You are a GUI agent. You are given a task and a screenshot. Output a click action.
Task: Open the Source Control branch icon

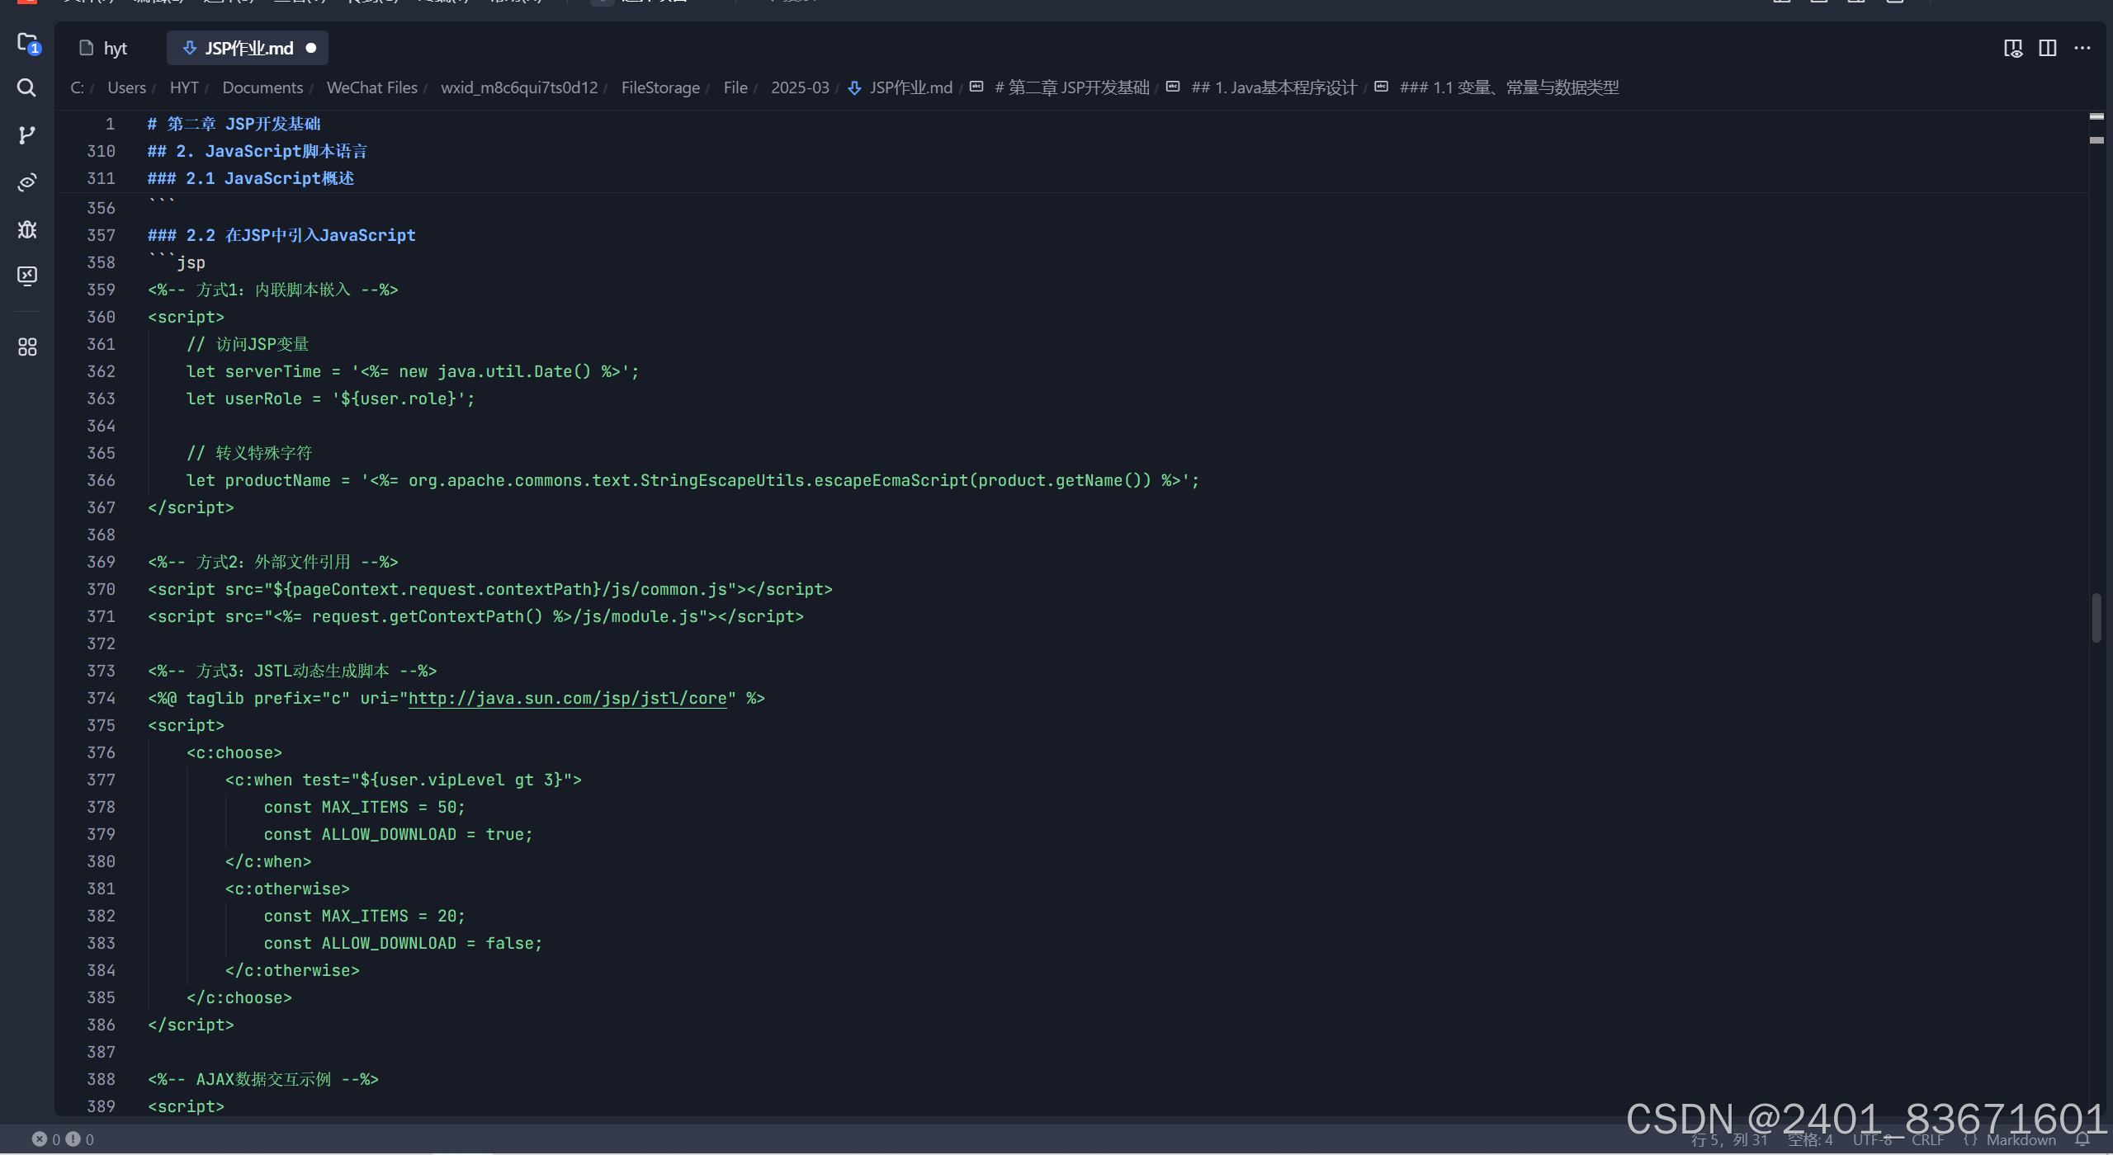27,134
